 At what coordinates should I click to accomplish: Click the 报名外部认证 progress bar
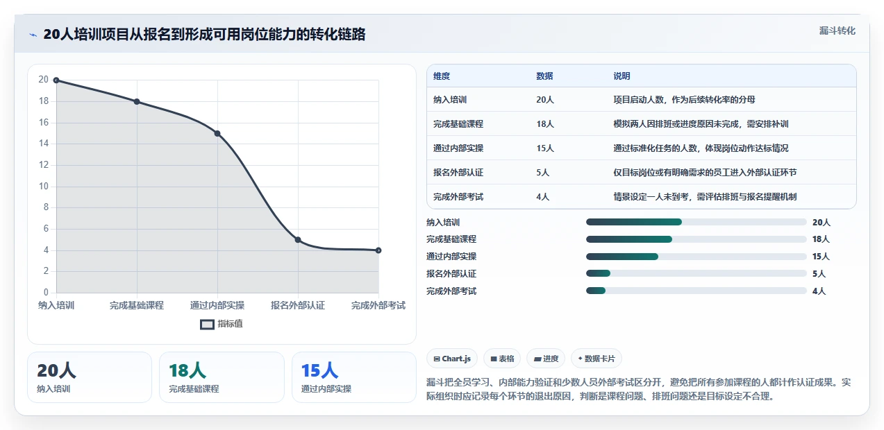[x=696, y=274]
